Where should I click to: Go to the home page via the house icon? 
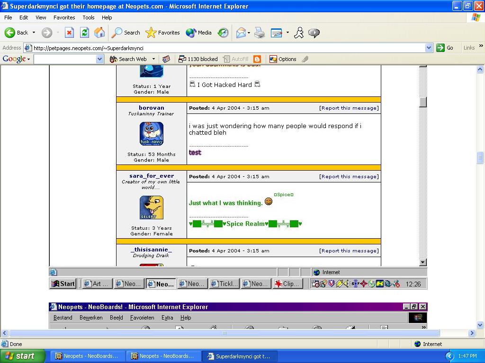coord(99,33)
